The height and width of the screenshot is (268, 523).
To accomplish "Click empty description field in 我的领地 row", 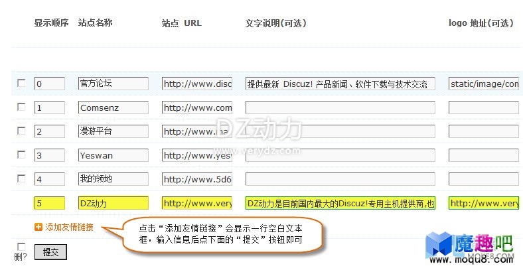I will 340,179.
